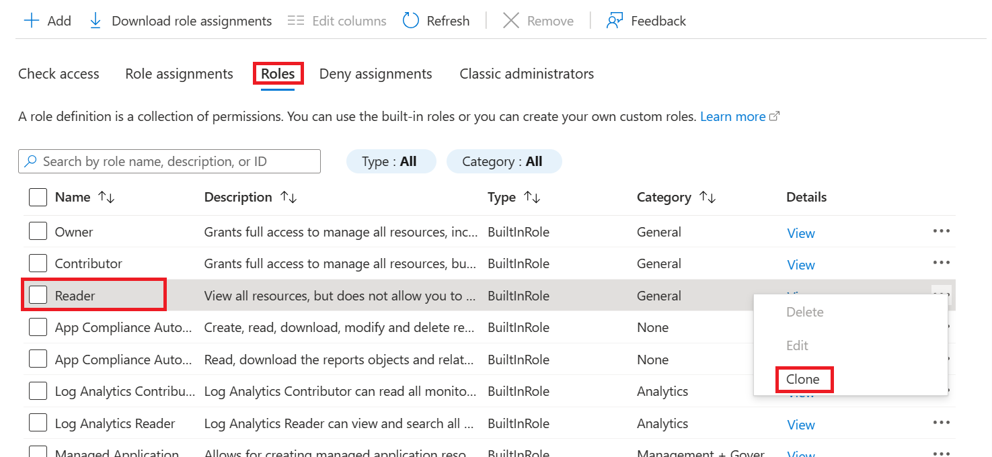Switch to the Role assignments tab
Image resolution: width=992 pixels, height=457 pixels.
tap(179, 74)
